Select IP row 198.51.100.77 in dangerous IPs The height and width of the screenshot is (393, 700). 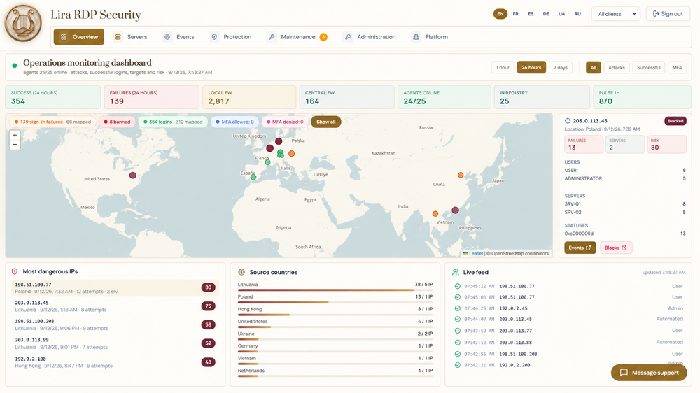[x=115, y=287]
